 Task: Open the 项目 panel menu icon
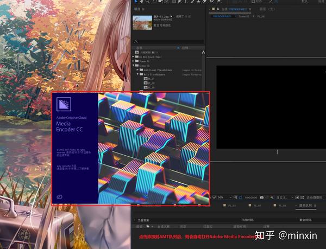tap(143, 9)
